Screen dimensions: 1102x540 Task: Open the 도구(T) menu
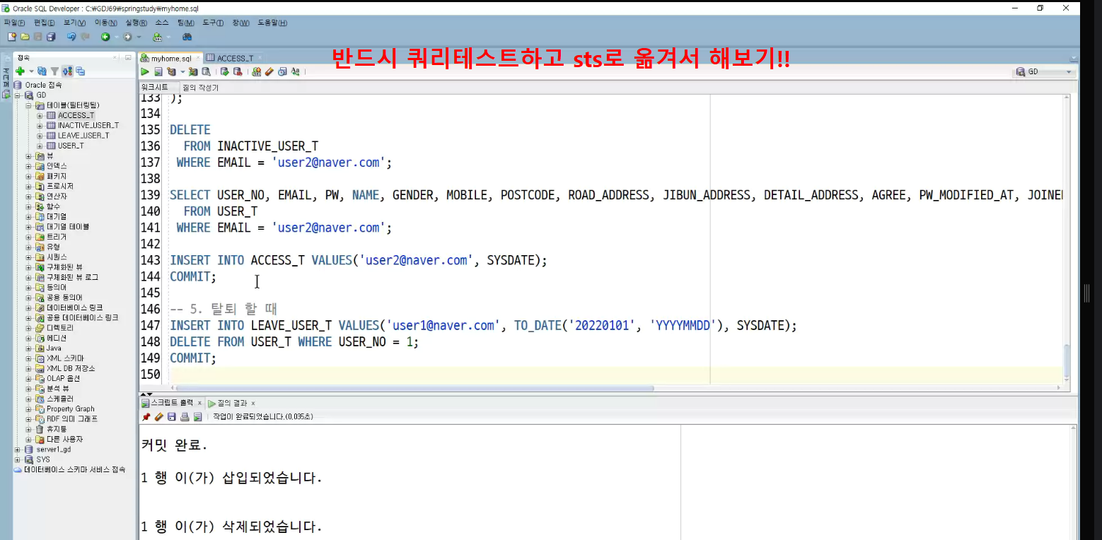213,23
